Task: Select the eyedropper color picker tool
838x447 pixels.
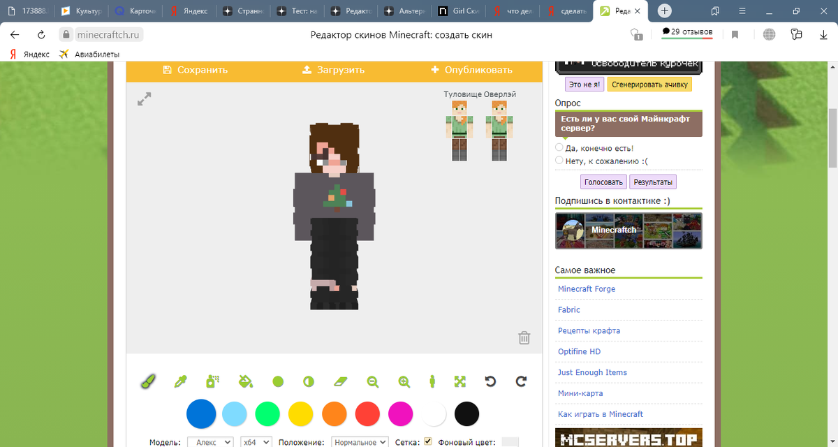Action: [179, 381]
